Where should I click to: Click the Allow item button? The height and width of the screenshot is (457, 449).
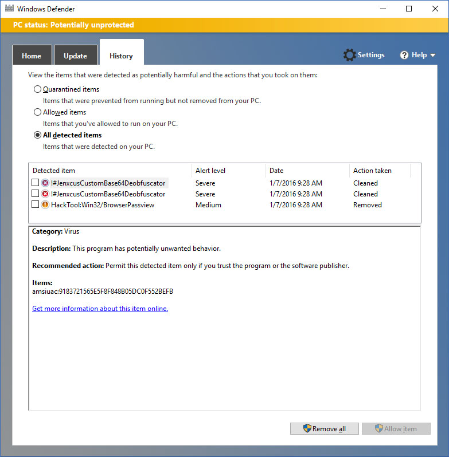(396, 429)
